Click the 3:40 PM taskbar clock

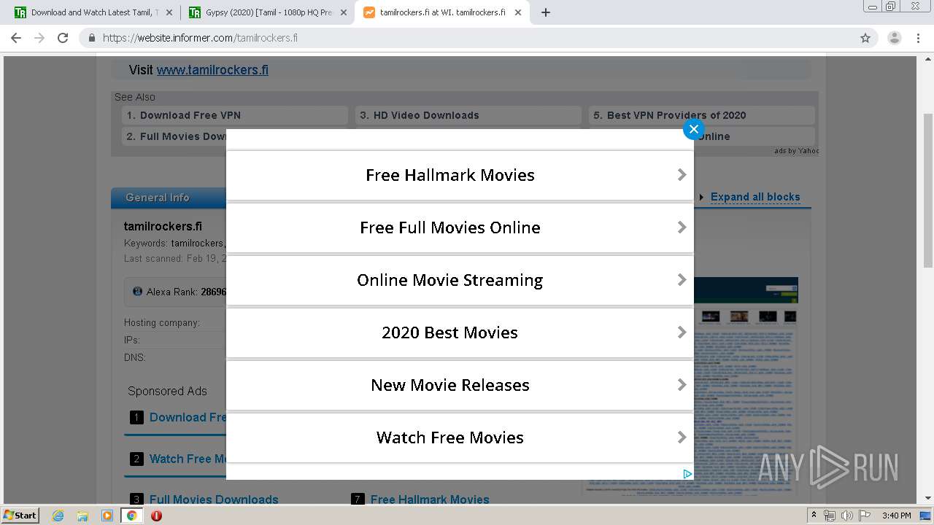[x=896, y=516]
